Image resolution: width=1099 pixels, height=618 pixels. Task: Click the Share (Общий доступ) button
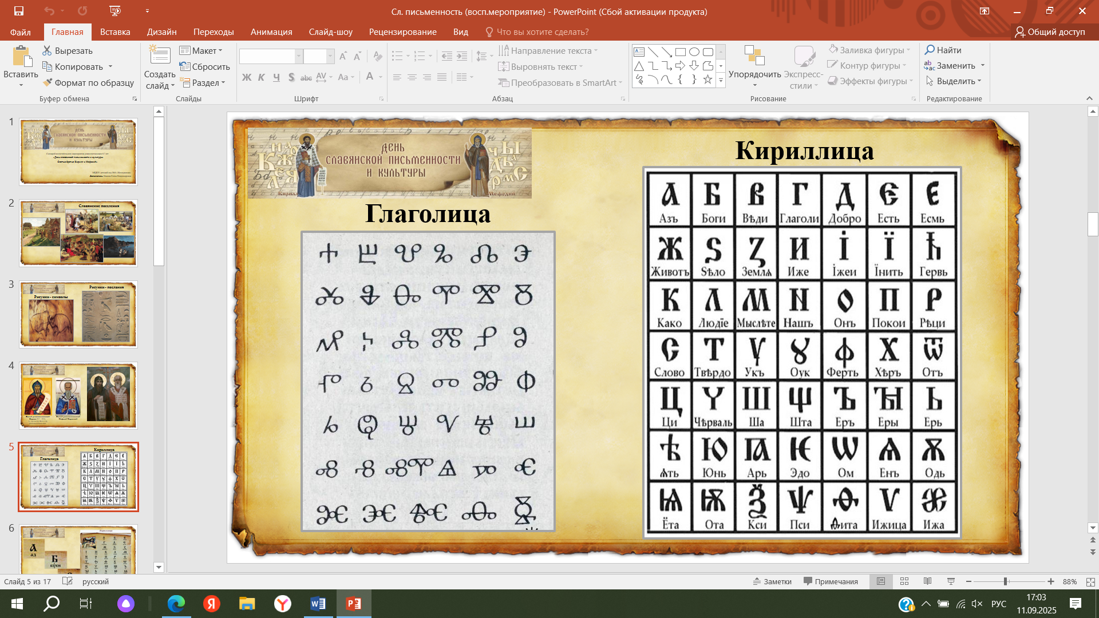[x=1050, y=32]
